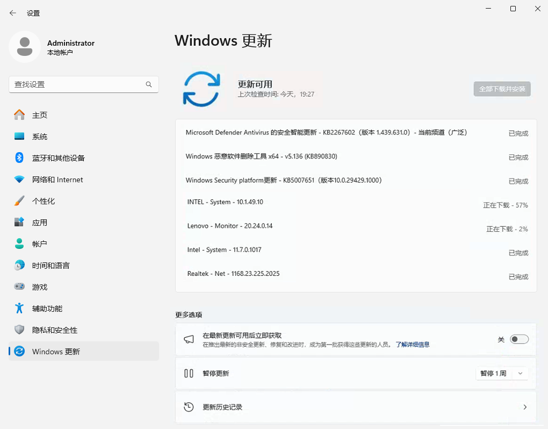Open the 个性化 icon
Viewport: 548px width, 429px height.
(21, 201)
